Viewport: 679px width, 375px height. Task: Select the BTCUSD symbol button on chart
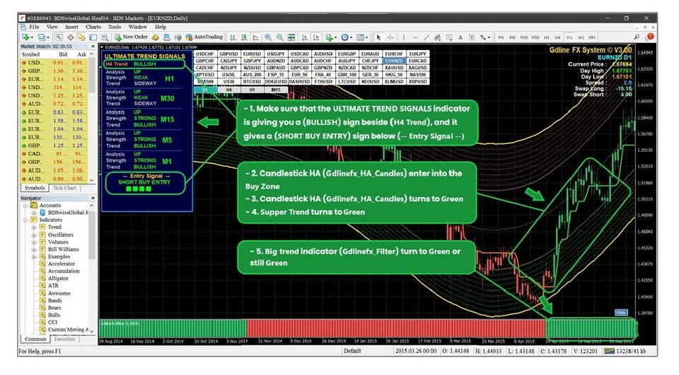(252, 82)
